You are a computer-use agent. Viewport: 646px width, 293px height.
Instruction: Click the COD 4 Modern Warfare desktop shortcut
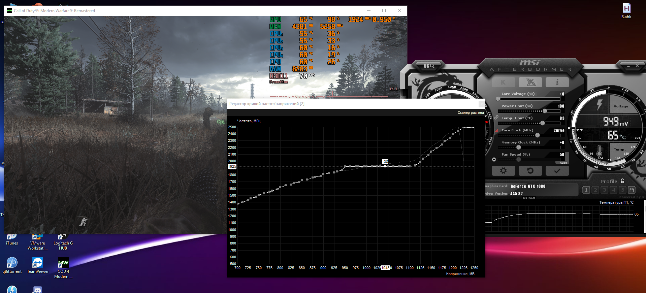click(x=63, y=268)
